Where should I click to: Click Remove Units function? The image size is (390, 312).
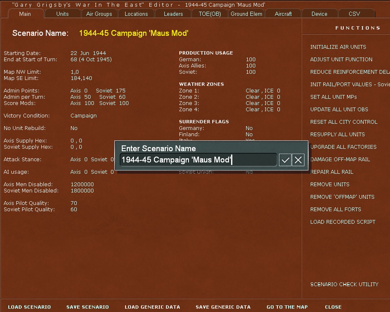pyautogui.click(x=330, y=184)
